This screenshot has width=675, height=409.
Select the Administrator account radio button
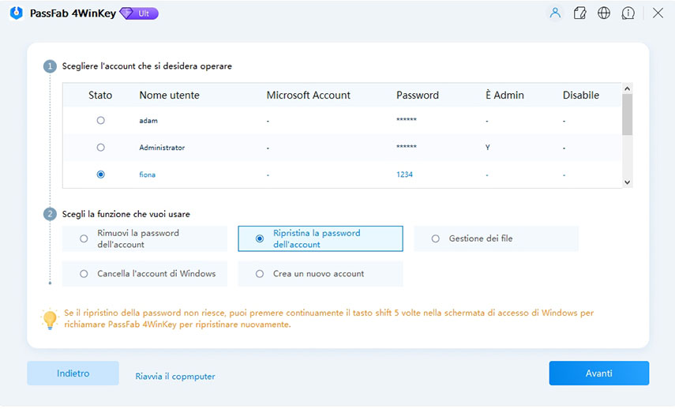pos(100,148)
